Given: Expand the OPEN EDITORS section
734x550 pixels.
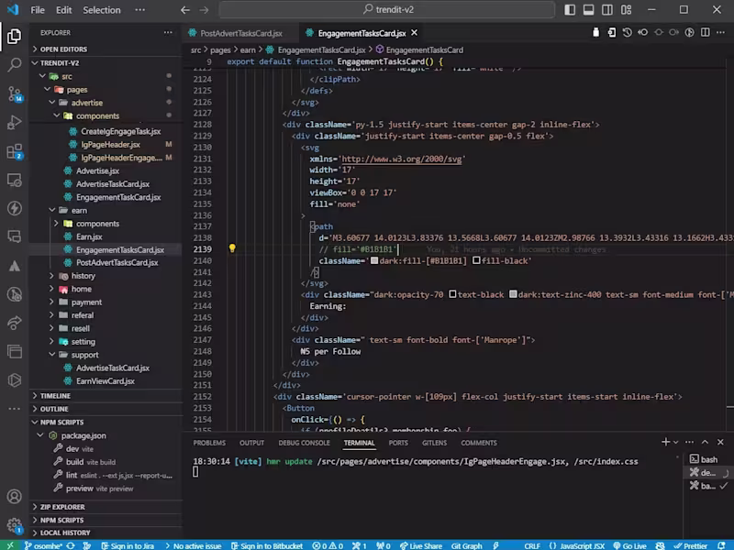Looking at the screenshot, I should [x=62, y=49].
